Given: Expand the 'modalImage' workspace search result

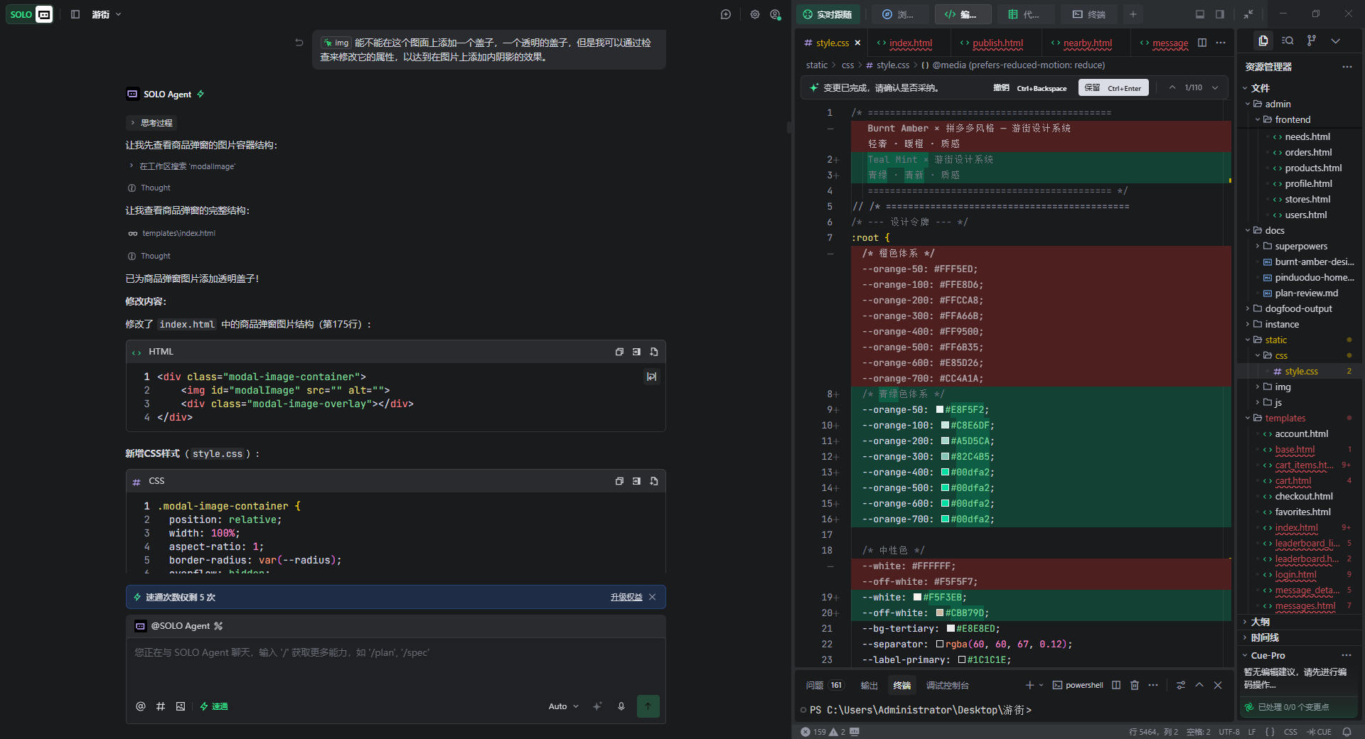Looking at the screenshot, I should (183, 166).
